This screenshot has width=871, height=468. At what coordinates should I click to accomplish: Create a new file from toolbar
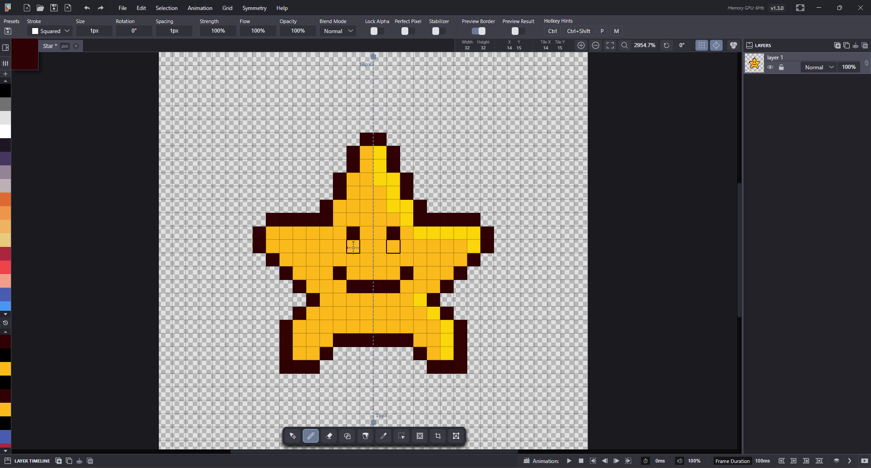click(x=27, y=8)
